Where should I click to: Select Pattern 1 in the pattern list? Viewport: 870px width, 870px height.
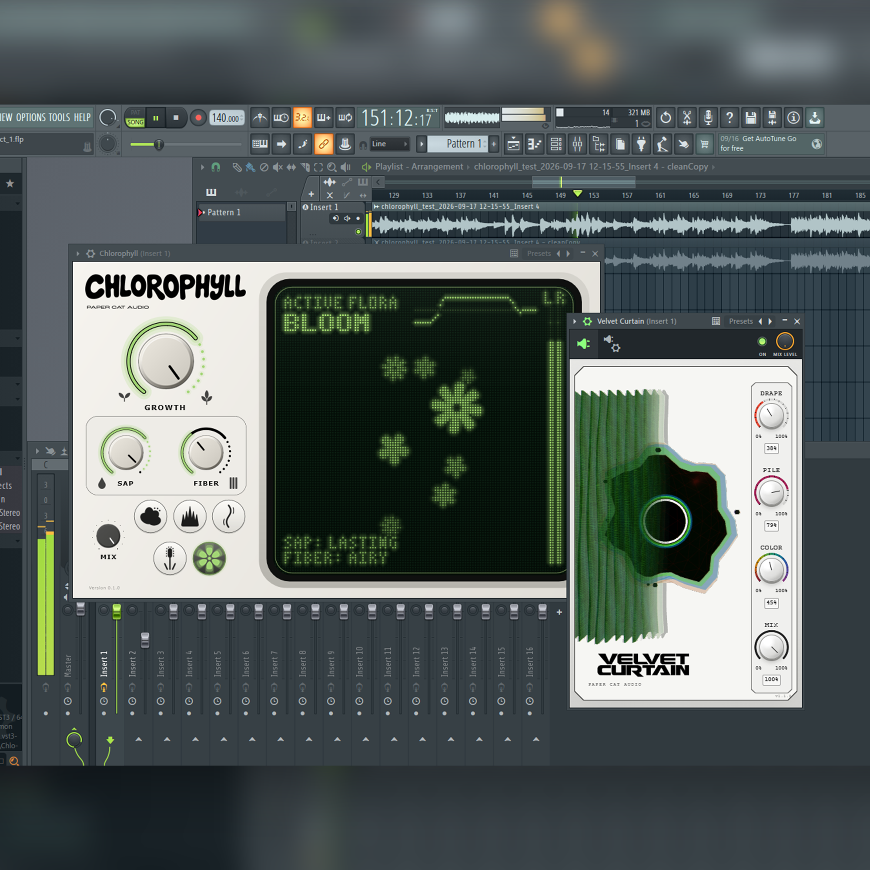(x=241, y=212)
